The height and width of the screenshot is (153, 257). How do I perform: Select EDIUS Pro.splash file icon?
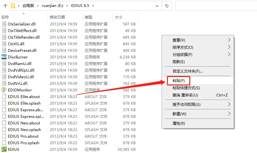pyautogui.click(x=4, y=143)
